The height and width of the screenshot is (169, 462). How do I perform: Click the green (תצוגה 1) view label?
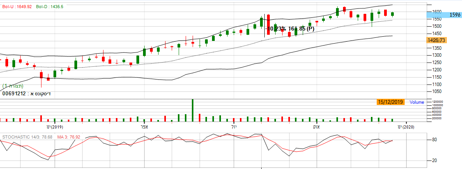13,86
